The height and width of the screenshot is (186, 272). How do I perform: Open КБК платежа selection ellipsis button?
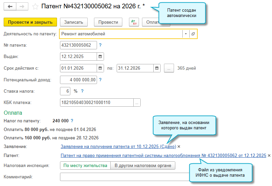pyautogui.click(x=137, y=103)
